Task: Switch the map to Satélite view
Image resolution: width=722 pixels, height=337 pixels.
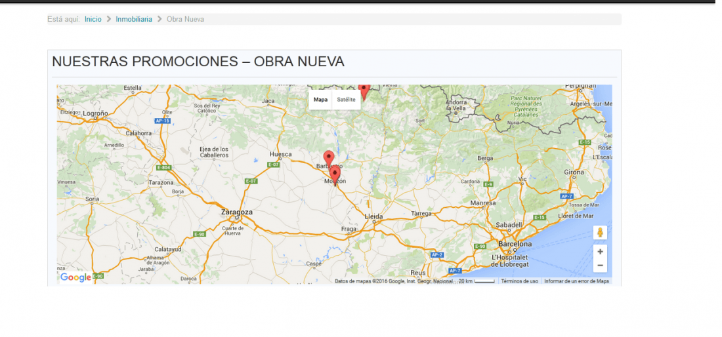Action: coord(347,100)
